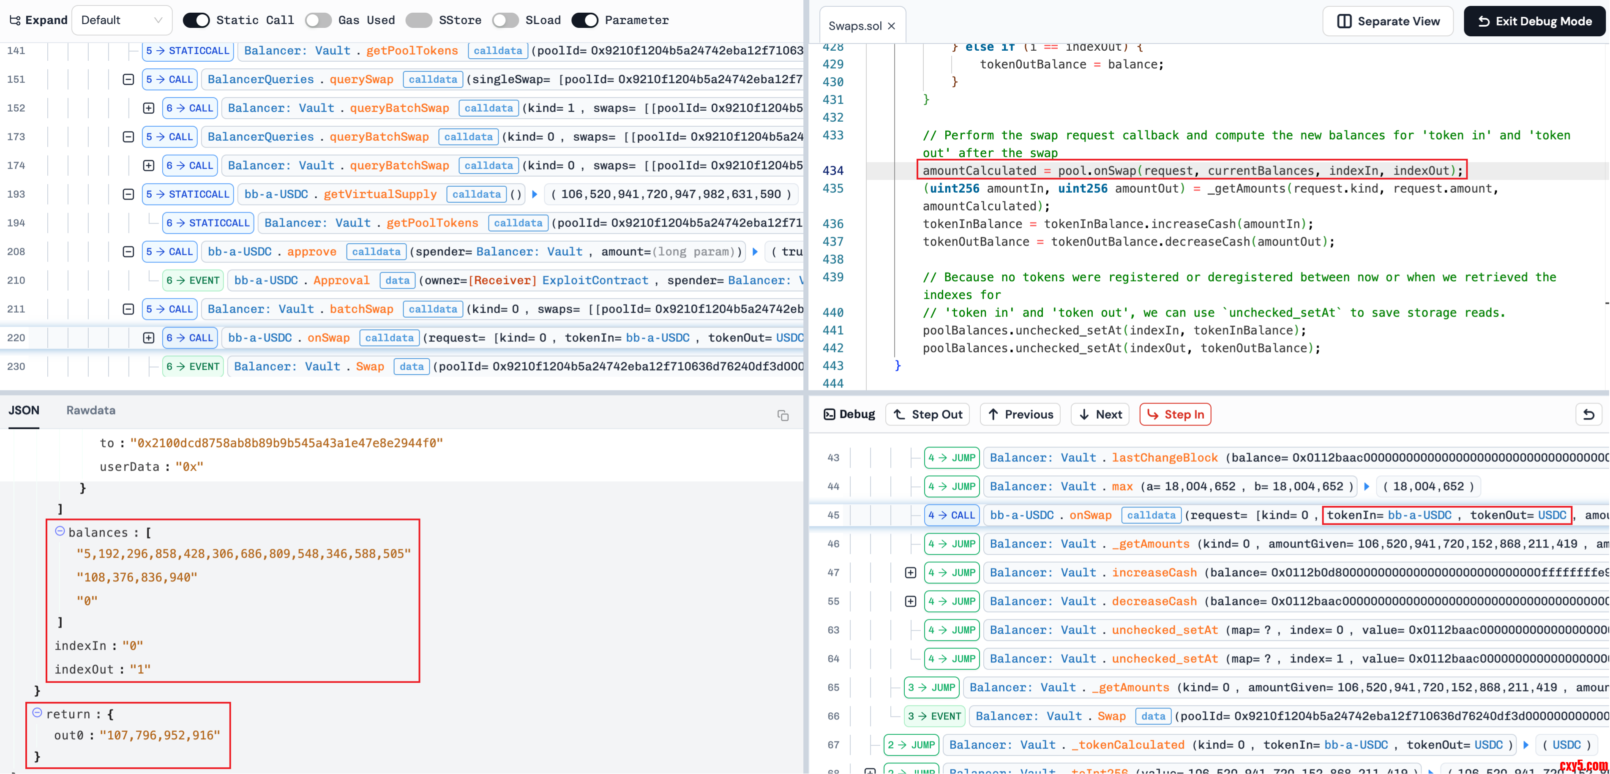The height and width of the screenshot is (774, 1610).
Task: Click the Step In button
Action: [x=1175, y=414]
